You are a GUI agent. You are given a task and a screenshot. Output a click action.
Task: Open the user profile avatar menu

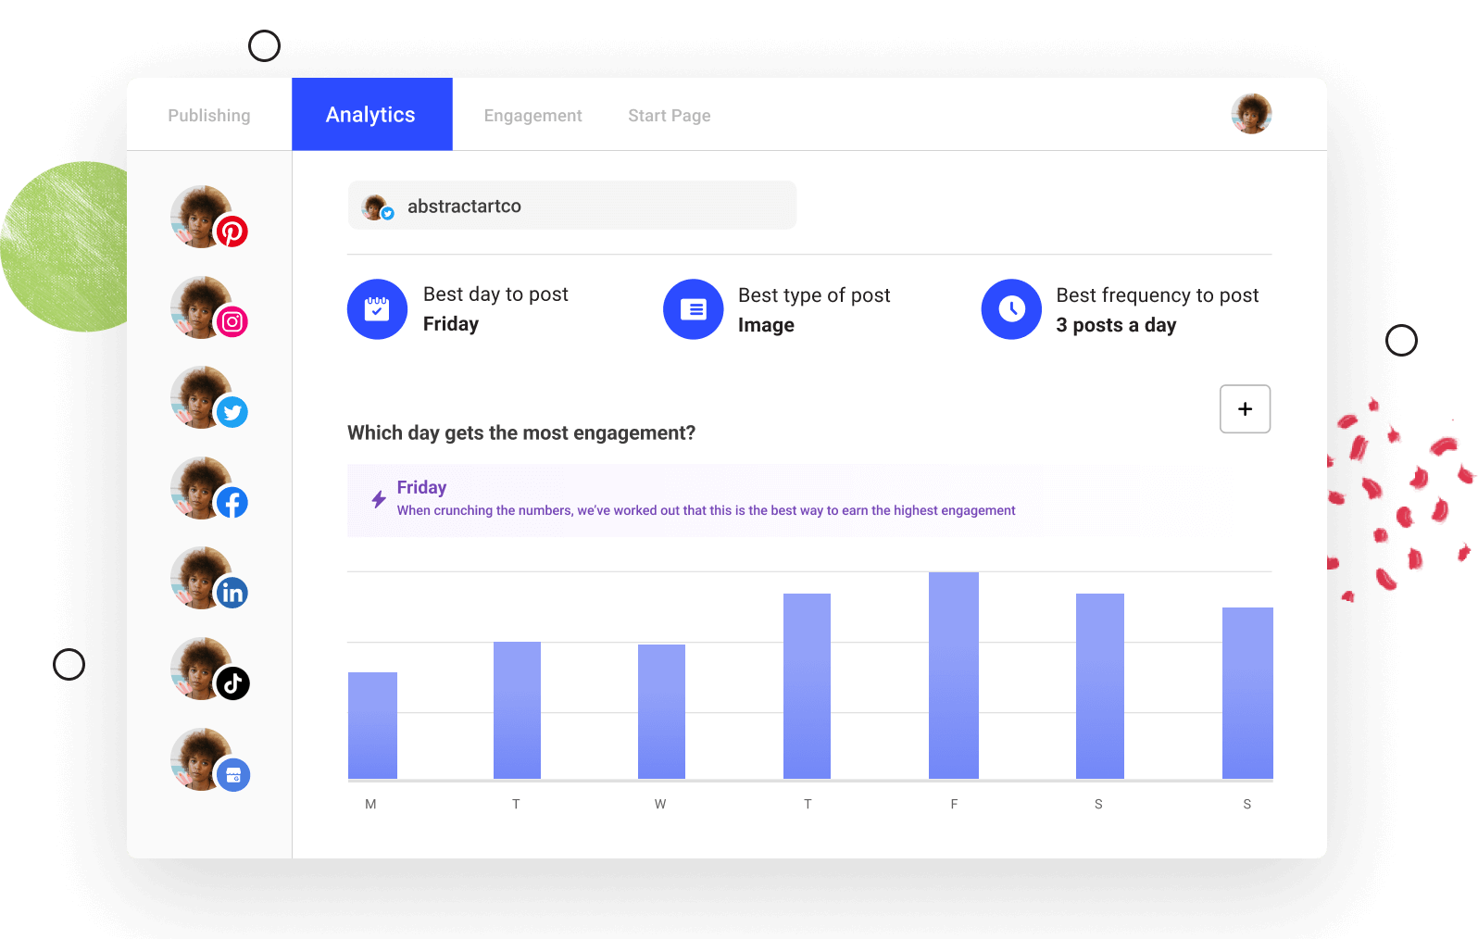[1251, 114]
